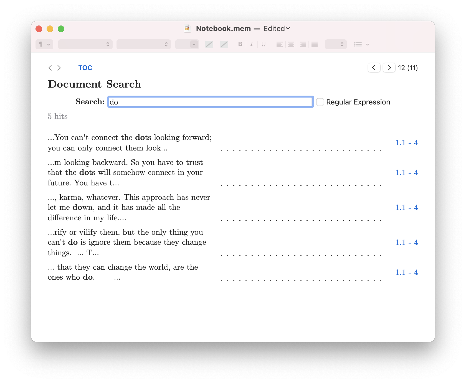Go to next page button beside 12 (11)
Viewport: 466px width, 383px height.
[x=389, y=68]
